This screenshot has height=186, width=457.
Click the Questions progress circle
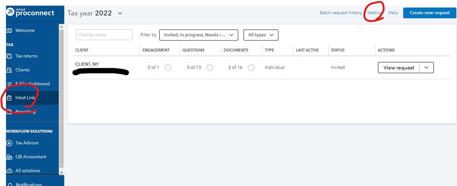point(210,68)
